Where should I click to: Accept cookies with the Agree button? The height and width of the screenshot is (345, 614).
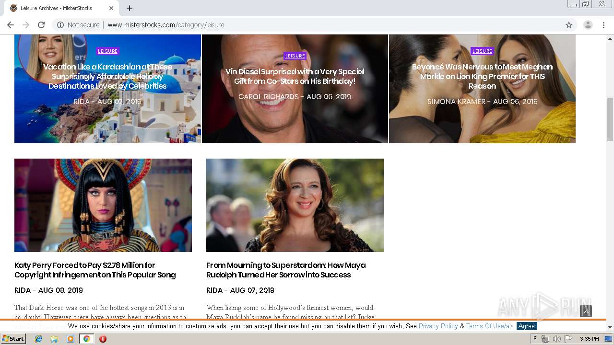(526, 326)
